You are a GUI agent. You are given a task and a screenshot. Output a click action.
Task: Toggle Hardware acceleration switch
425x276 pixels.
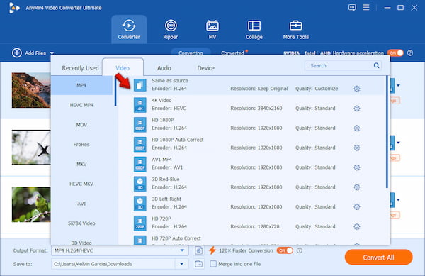click(x=395, y=53)
